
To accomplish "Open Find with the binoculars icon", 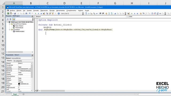I will click(x=26, y=14).
